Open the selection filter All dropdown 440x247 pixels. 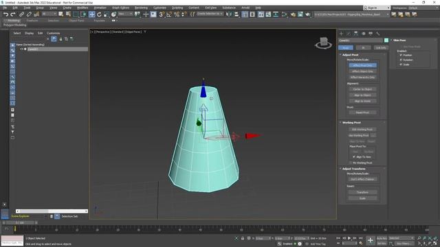click(x=49, y=14)
